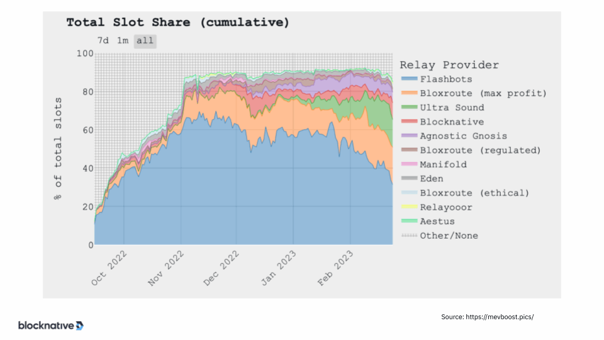Click the 60 y-axis tick label
Screen dimensions: 604x340
tap(87, 130)
